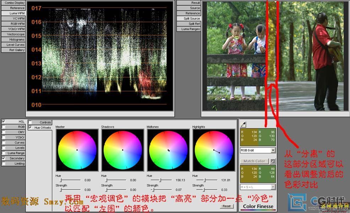The width and height of the screenshot is (350, 213).
Task: Enable the Curves checkbox
Action: click(3, 142)
